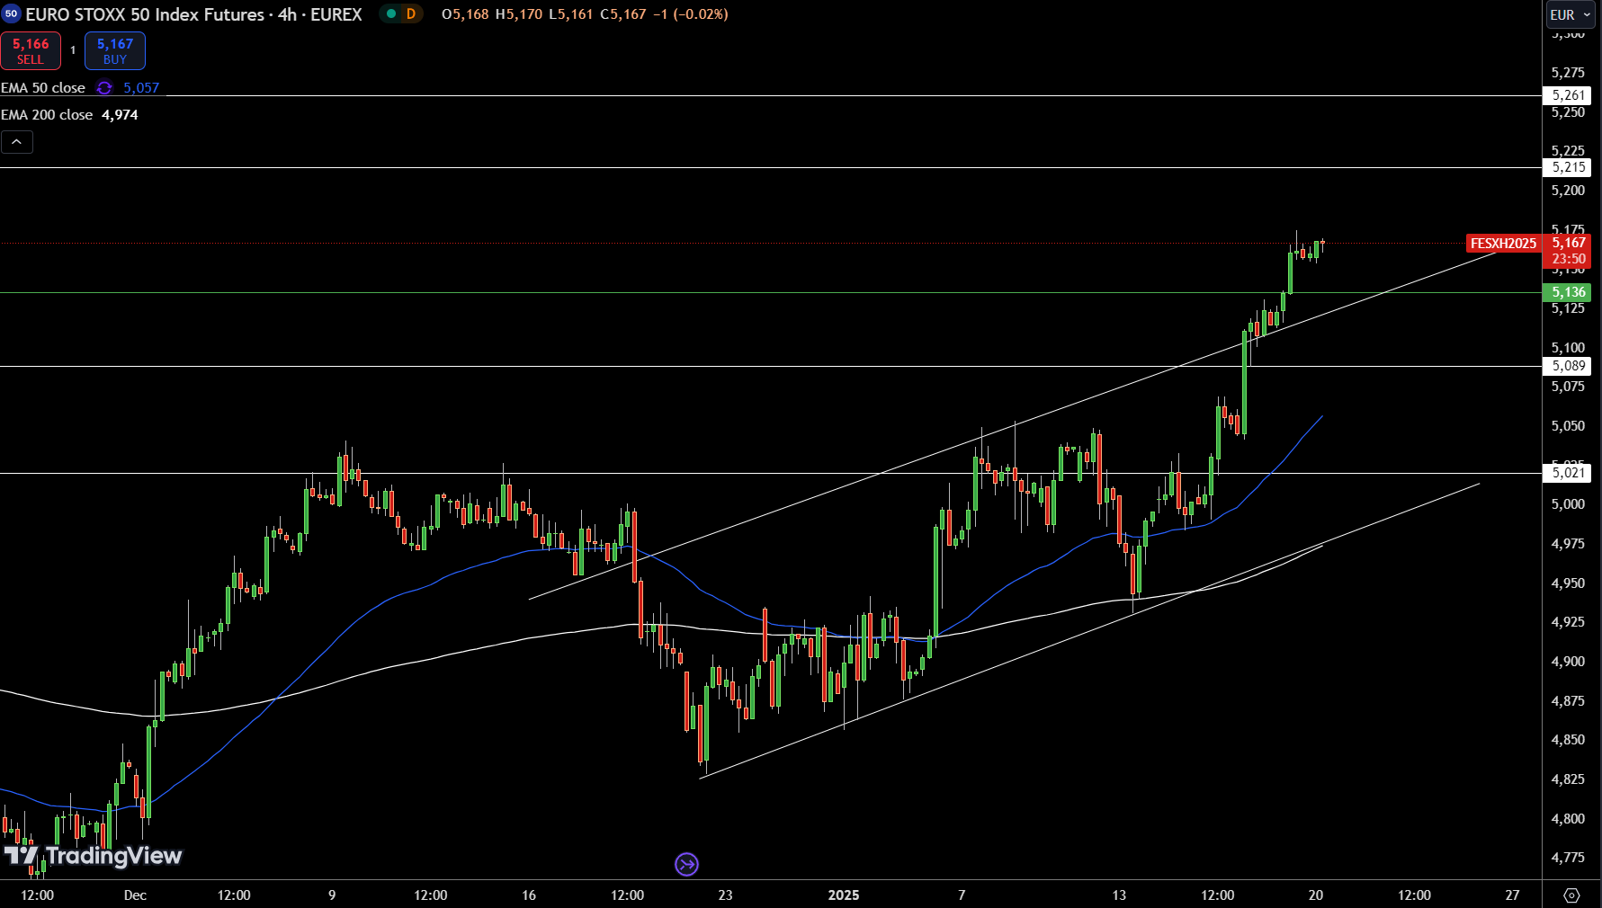Click the 5,215 price level label
Image resolution: width=1602 pixels, height=908 pixels.
[1567, 167]
